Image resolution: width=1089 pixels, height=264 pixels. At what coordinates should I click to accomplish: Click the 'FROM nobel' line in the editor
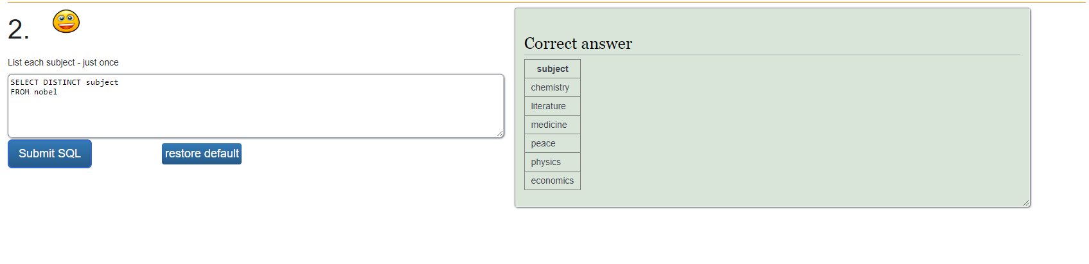coord(34,92)
